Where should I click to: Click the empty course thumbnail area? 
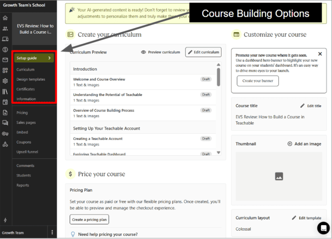(x=279, y=176)
